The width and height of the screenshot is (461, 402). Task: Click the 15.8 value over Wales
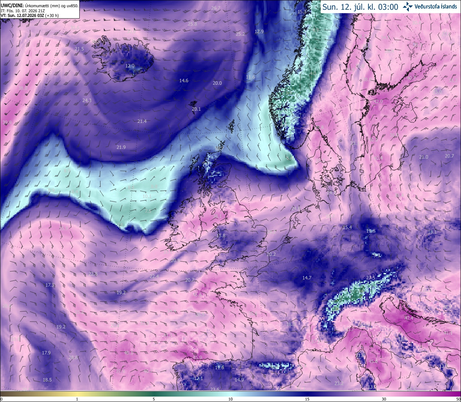(221, 236)
